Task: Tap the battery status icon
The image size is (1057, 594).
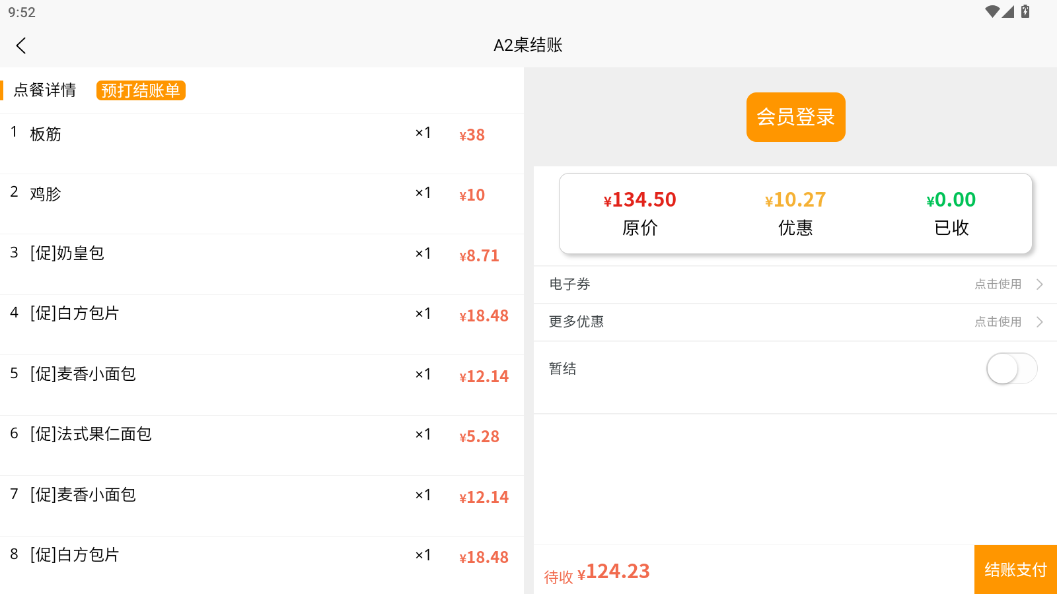Action: pos(1025,11)
